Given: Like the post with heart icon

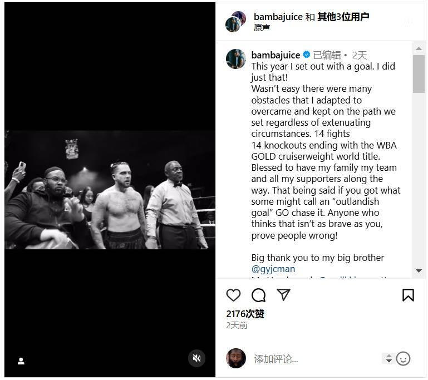Looking at the screenshot, I should [x=233, y=295].
